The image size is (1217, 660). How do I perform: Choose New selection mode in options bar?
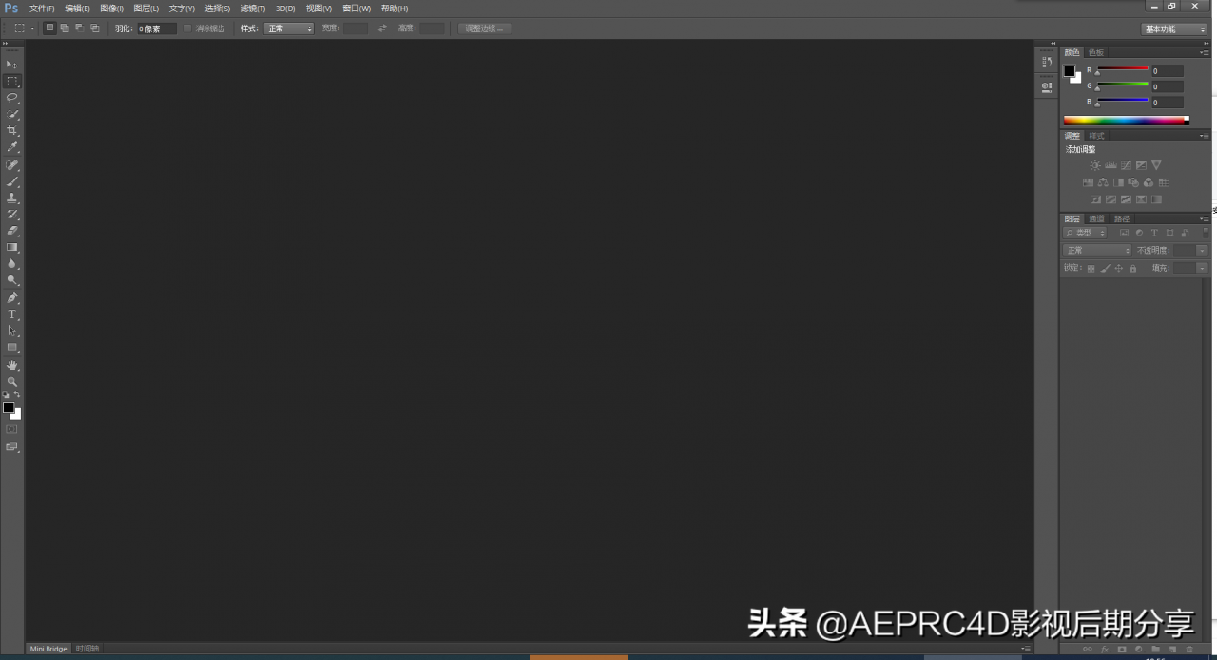(x=49, y=28)
